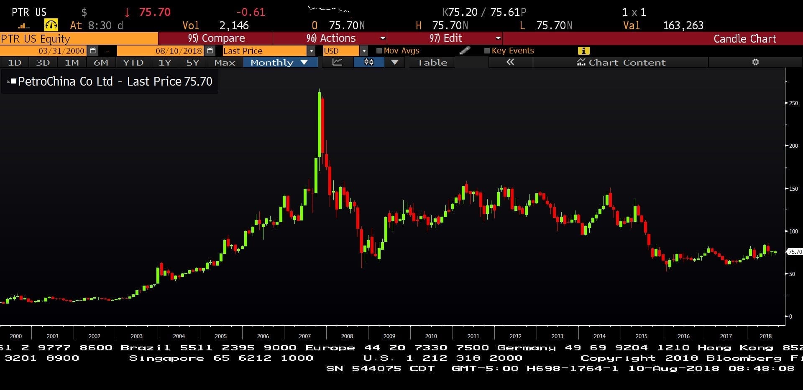Screen dimensions: 803x390
Task: Click the 2007 label on the time axis
Action: 305,336
